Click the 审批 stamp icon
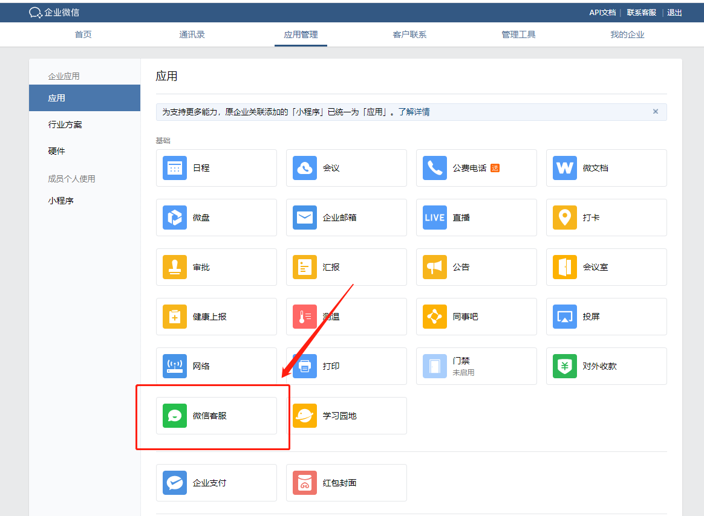704x516 pixels. pos(175,267)
